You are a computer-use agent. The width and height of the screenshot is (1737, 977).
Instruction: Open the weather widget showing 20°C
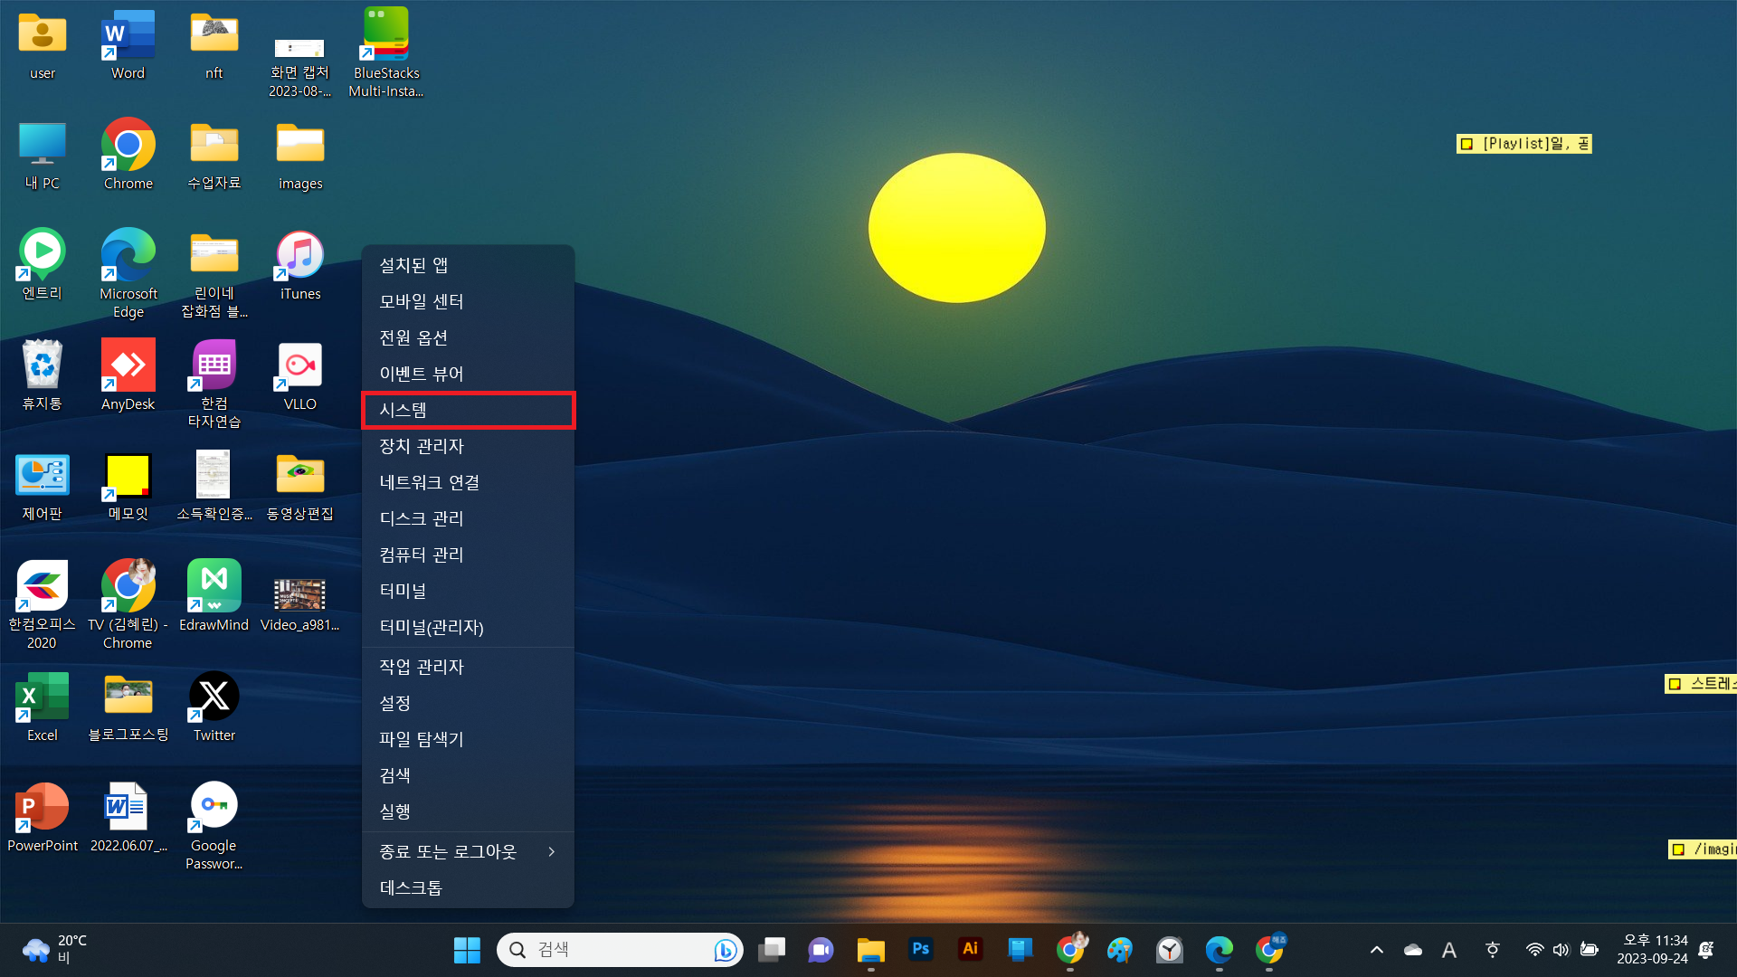click(x=54, y=950)
